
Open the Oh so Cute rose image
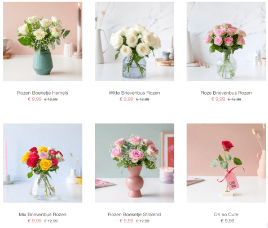(226, 163)
